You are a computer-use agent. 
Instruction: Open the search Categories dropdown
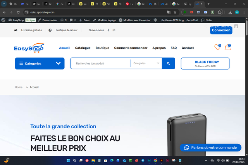(146, 63)
